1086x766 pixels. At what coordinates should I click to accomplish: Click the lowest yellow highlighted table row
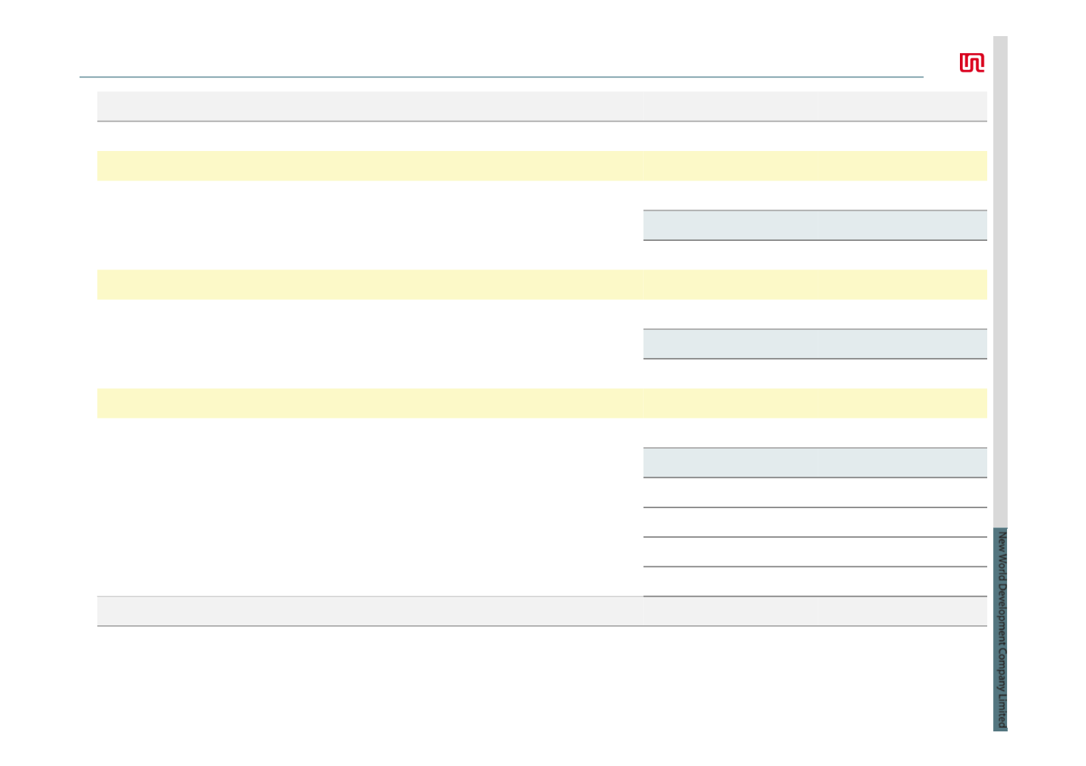(x=542, y=403)
